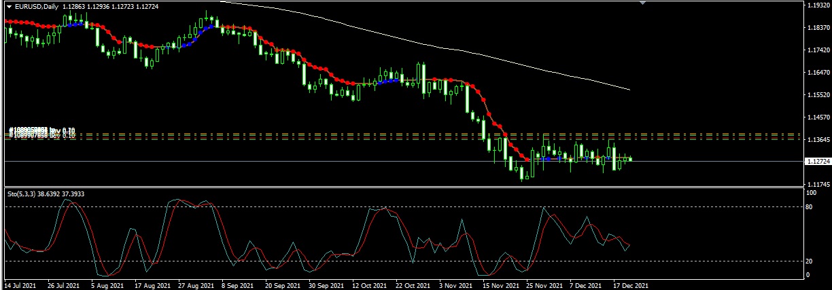Image resolution: width=832 pixels, height=290 pixels.
Task: Click the stochastic 80 level label
Action: click(810, 206)
